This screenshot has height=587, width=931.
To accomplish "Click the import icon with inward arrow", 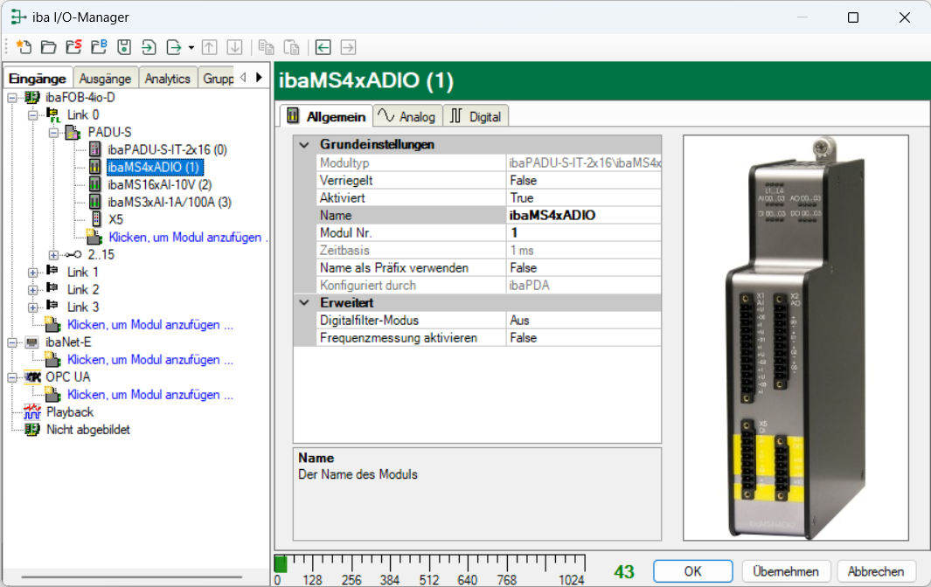I will pos(149,47).
